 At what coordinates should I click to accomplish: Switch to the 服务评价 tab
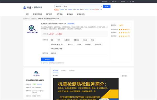pyautogui.click(x=72, y=71)
